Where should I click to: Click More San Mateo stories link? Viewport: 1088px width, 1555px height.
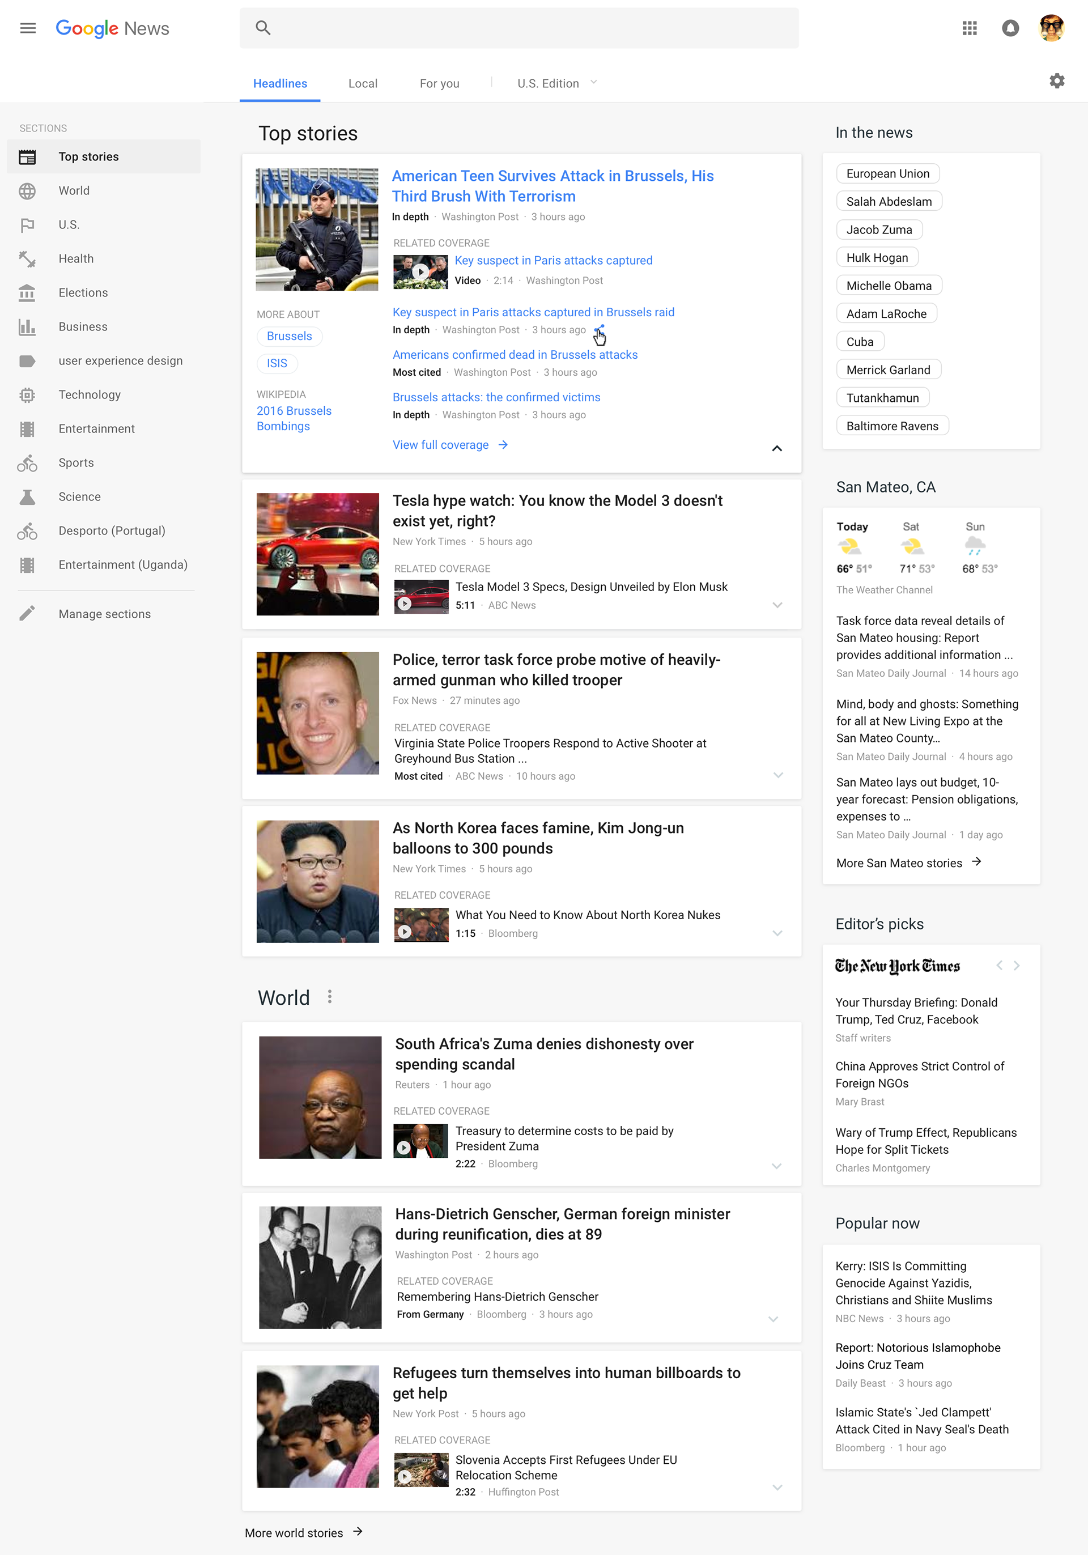pos(908,863)
